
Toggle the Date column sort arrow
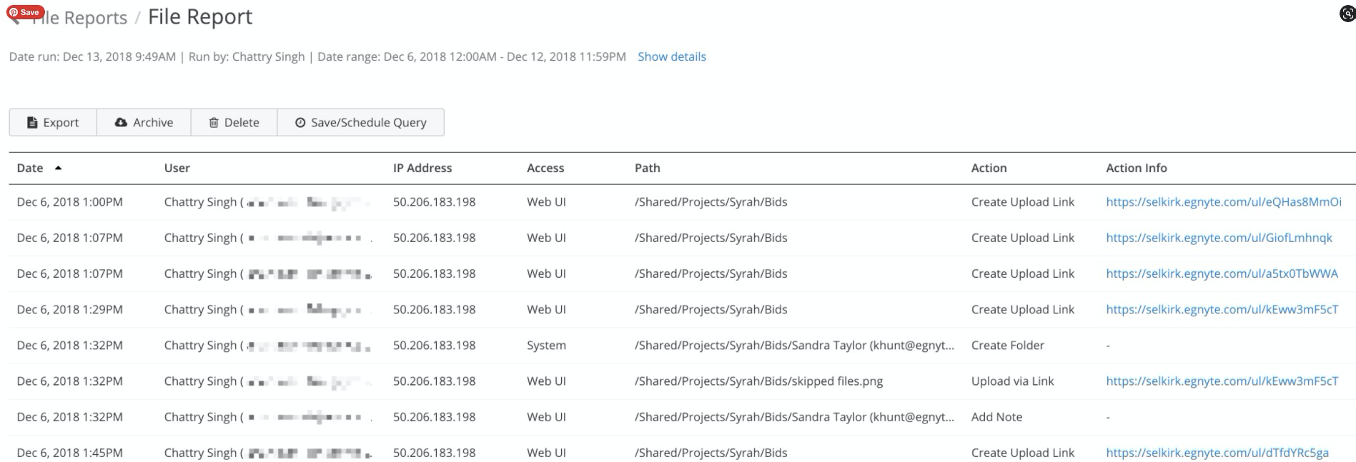click(59, 168)
